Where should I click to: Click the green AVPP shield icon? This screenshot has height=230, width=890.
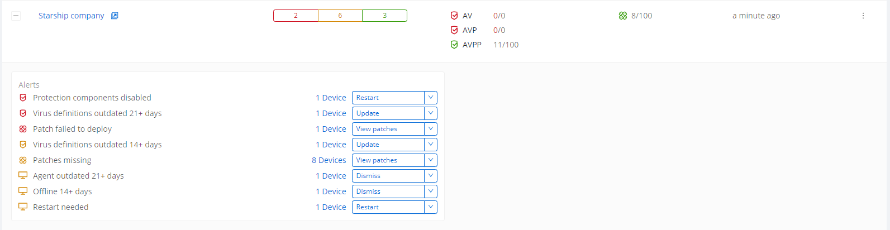point(454,45)
